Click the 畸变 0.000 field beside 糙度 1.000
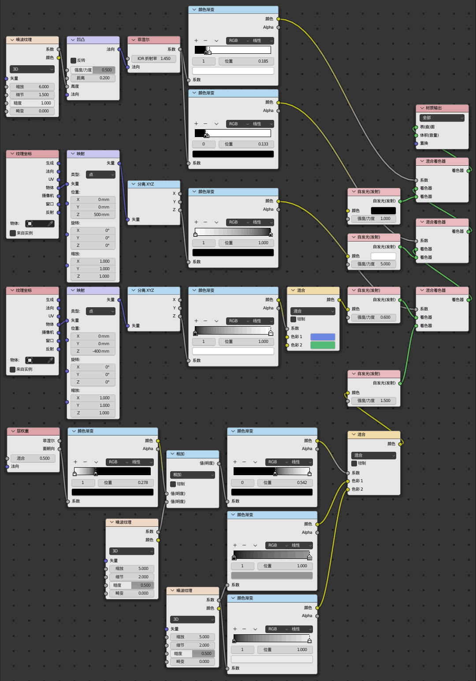Image resolution: width=476 pixels, height=681 pixels. 32,111
